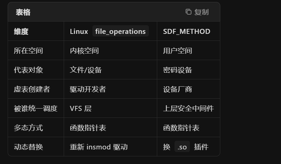The image size is (281, 164).
Task: Click the 用户空间 cell
Action: click(178, 50)
